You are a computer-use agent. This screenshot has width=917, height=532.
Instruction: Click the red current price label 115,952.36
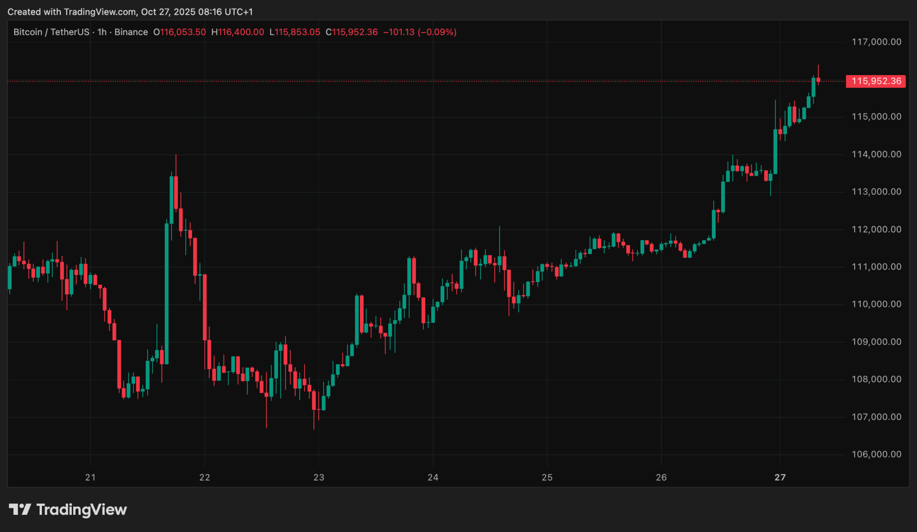(876, 81)
